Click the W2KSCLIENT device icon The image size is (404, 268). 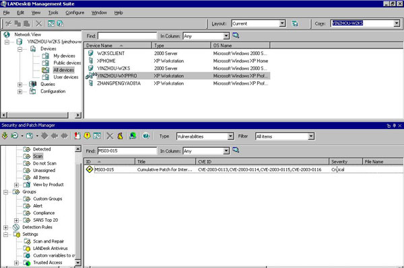[91, 53]
